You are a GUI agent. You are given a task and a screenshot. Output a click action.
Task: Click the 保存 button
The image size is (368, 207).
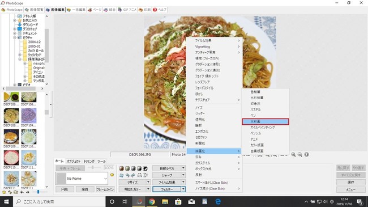(351, 182)
